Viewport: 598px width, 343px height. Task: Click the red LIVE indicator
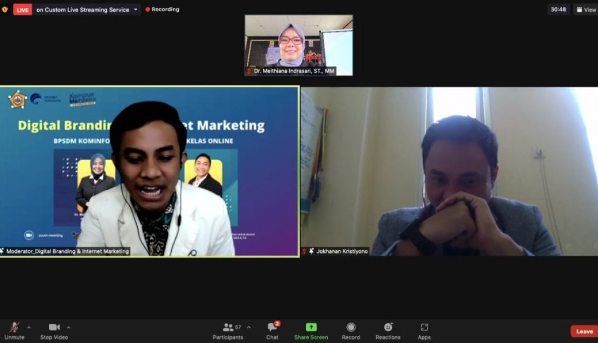point(22,9)
